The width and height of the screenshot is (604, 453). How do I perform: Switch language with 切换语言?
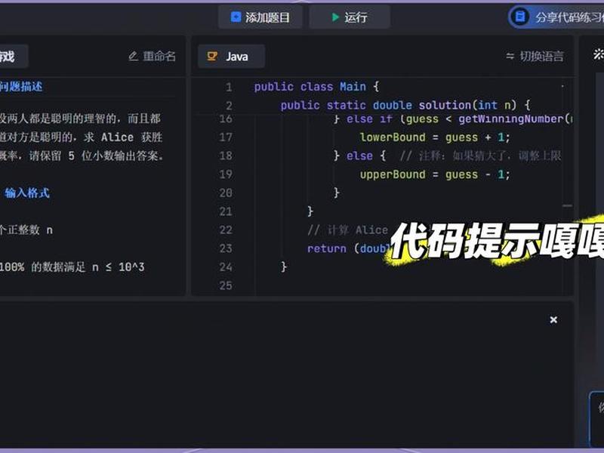click(x=535, y=56)
